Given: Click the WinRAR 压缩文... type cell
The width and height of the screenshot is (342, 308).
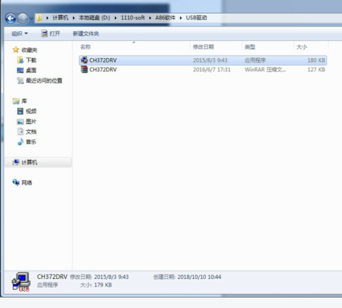Looking at the screenshot, I should 265,70.
